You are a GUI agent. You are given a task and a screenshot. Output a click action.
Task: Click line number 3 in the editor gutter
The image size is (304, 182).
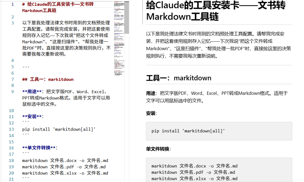(13, 23)
